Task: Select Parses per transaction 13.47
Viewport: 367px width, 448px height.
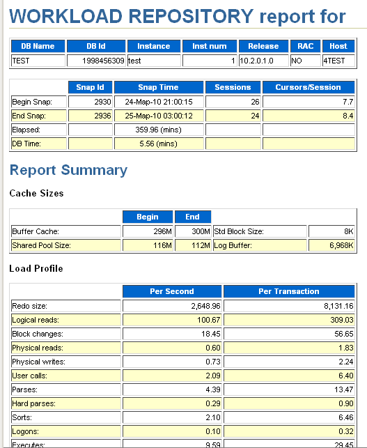Action: [289, 389]
